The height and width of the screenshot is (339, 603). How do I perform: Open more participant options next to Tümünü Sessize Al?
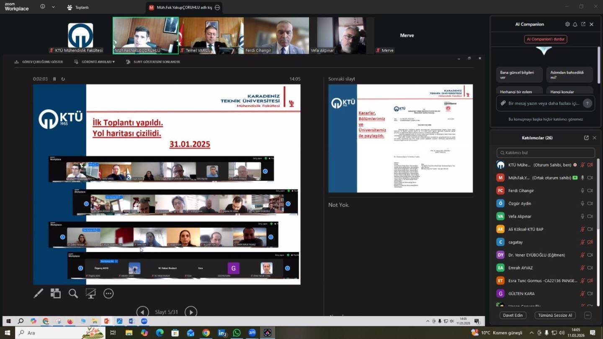click(588, 315)
